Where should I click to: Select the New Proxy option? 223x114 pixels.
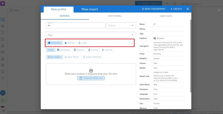pos(72,57)
